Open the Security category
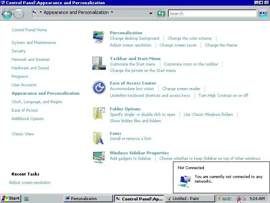Image resolution: width=270 pixels, height=203 pixels. click(x=19, y=51)
